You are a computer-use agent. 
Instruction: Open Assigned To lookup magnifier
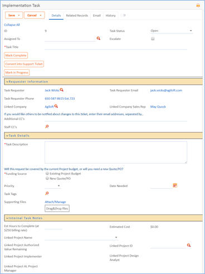click(99, 38)
